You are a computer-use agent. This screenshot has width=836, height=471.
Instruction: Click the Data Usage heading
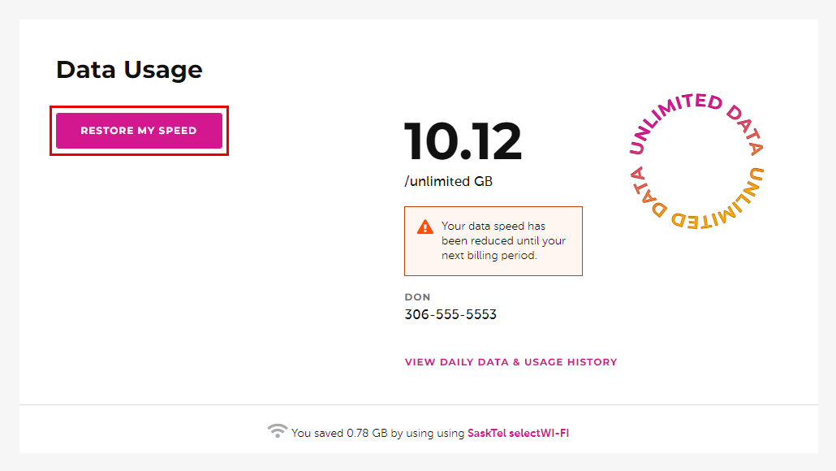coord(129,69)
